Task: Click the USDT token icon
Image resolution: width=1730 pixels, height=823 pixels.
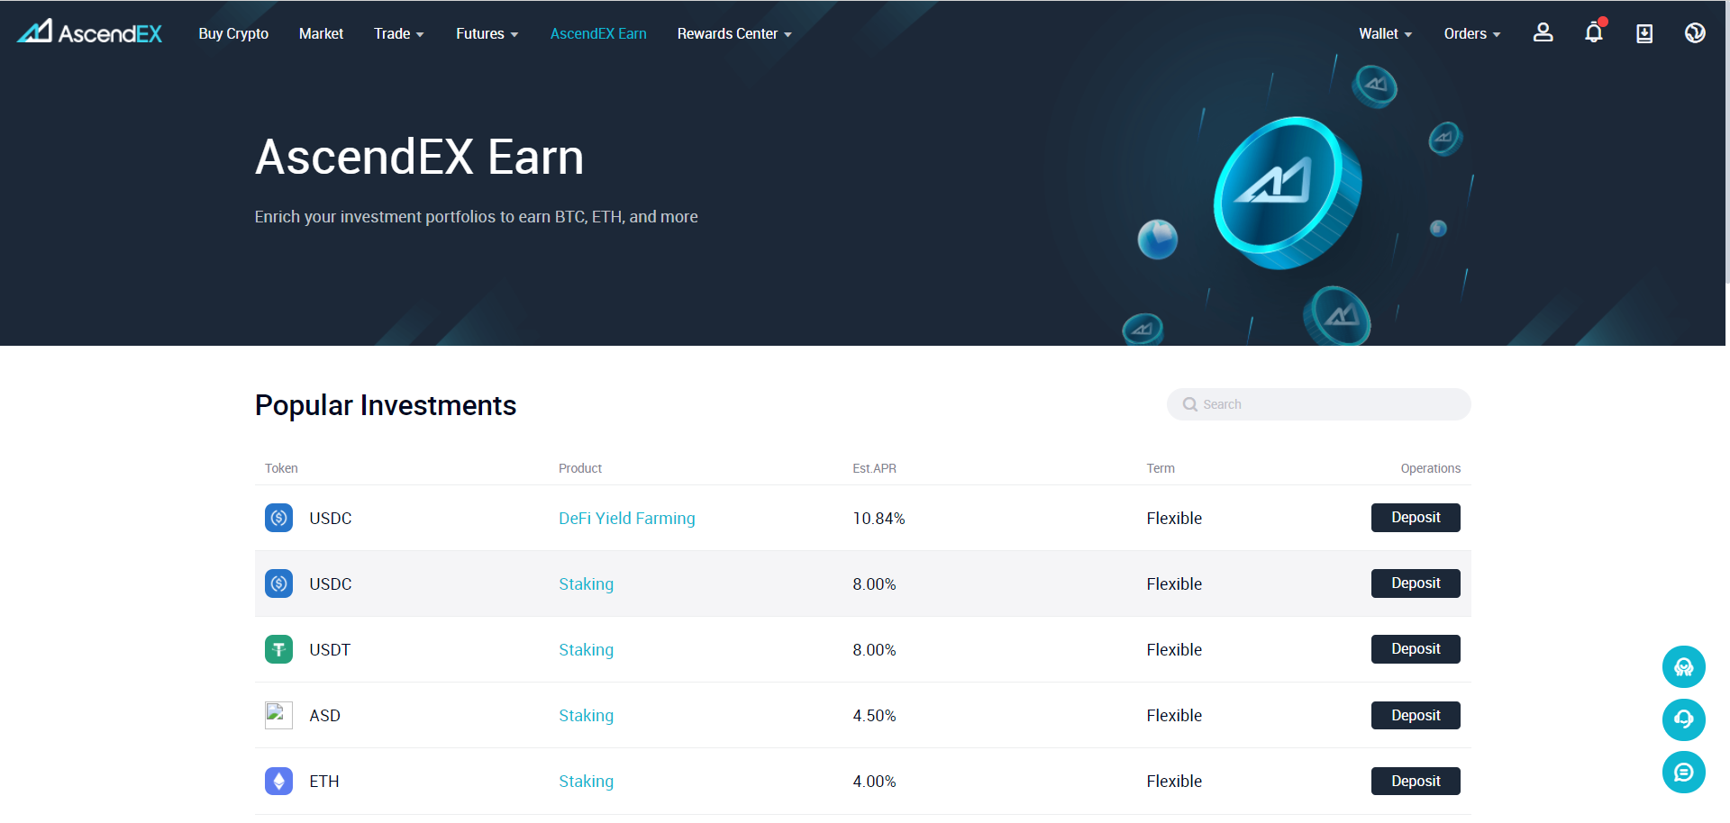Action: tap(278, 649)
